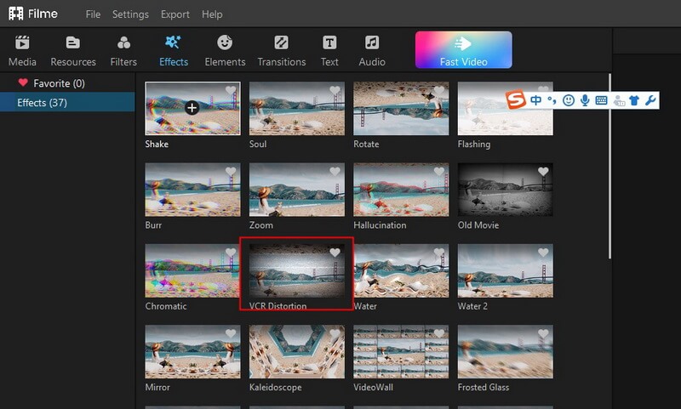Viewport: 681px width, 409px height.
Task: Favorite the Shake effect
Action: click(x=231, y=90)
